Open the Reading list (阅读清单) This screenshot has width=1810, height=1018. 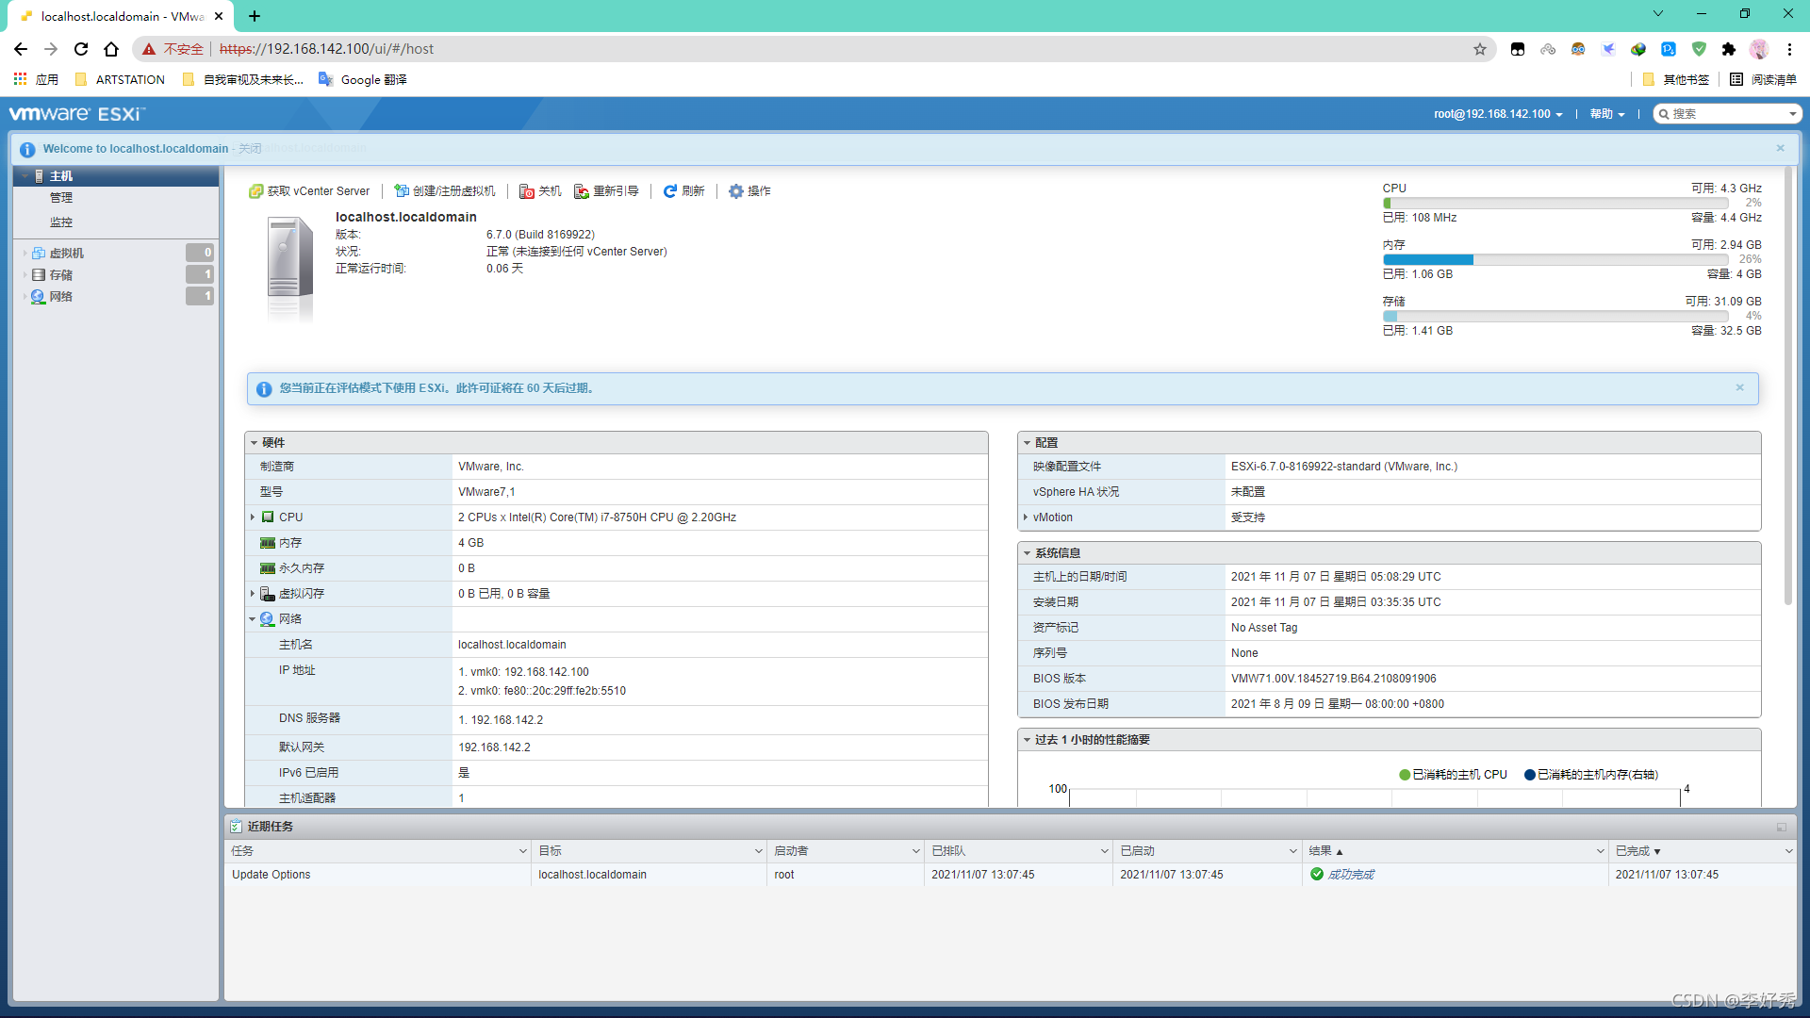click(x=1764, y=80)
